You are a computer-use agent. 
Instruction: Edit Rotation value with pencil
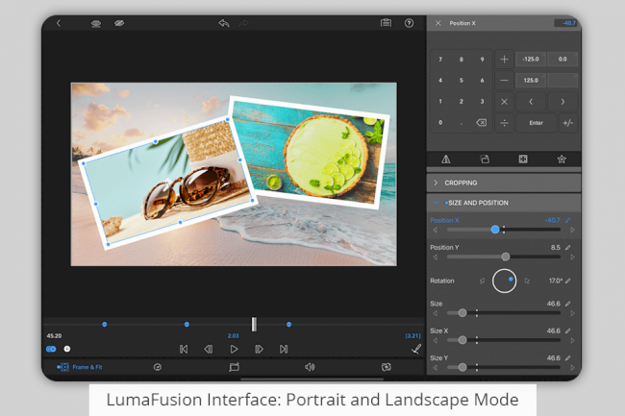pos(568,281)
